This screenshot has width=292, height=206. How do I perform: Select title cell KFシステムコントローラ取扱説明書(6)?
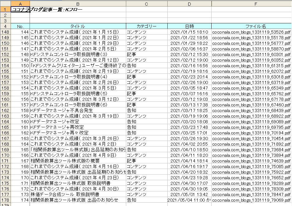78,105
